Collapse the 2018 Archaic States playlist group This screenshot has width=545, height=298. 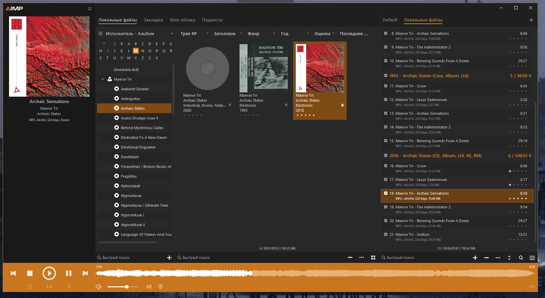(530, 156)
